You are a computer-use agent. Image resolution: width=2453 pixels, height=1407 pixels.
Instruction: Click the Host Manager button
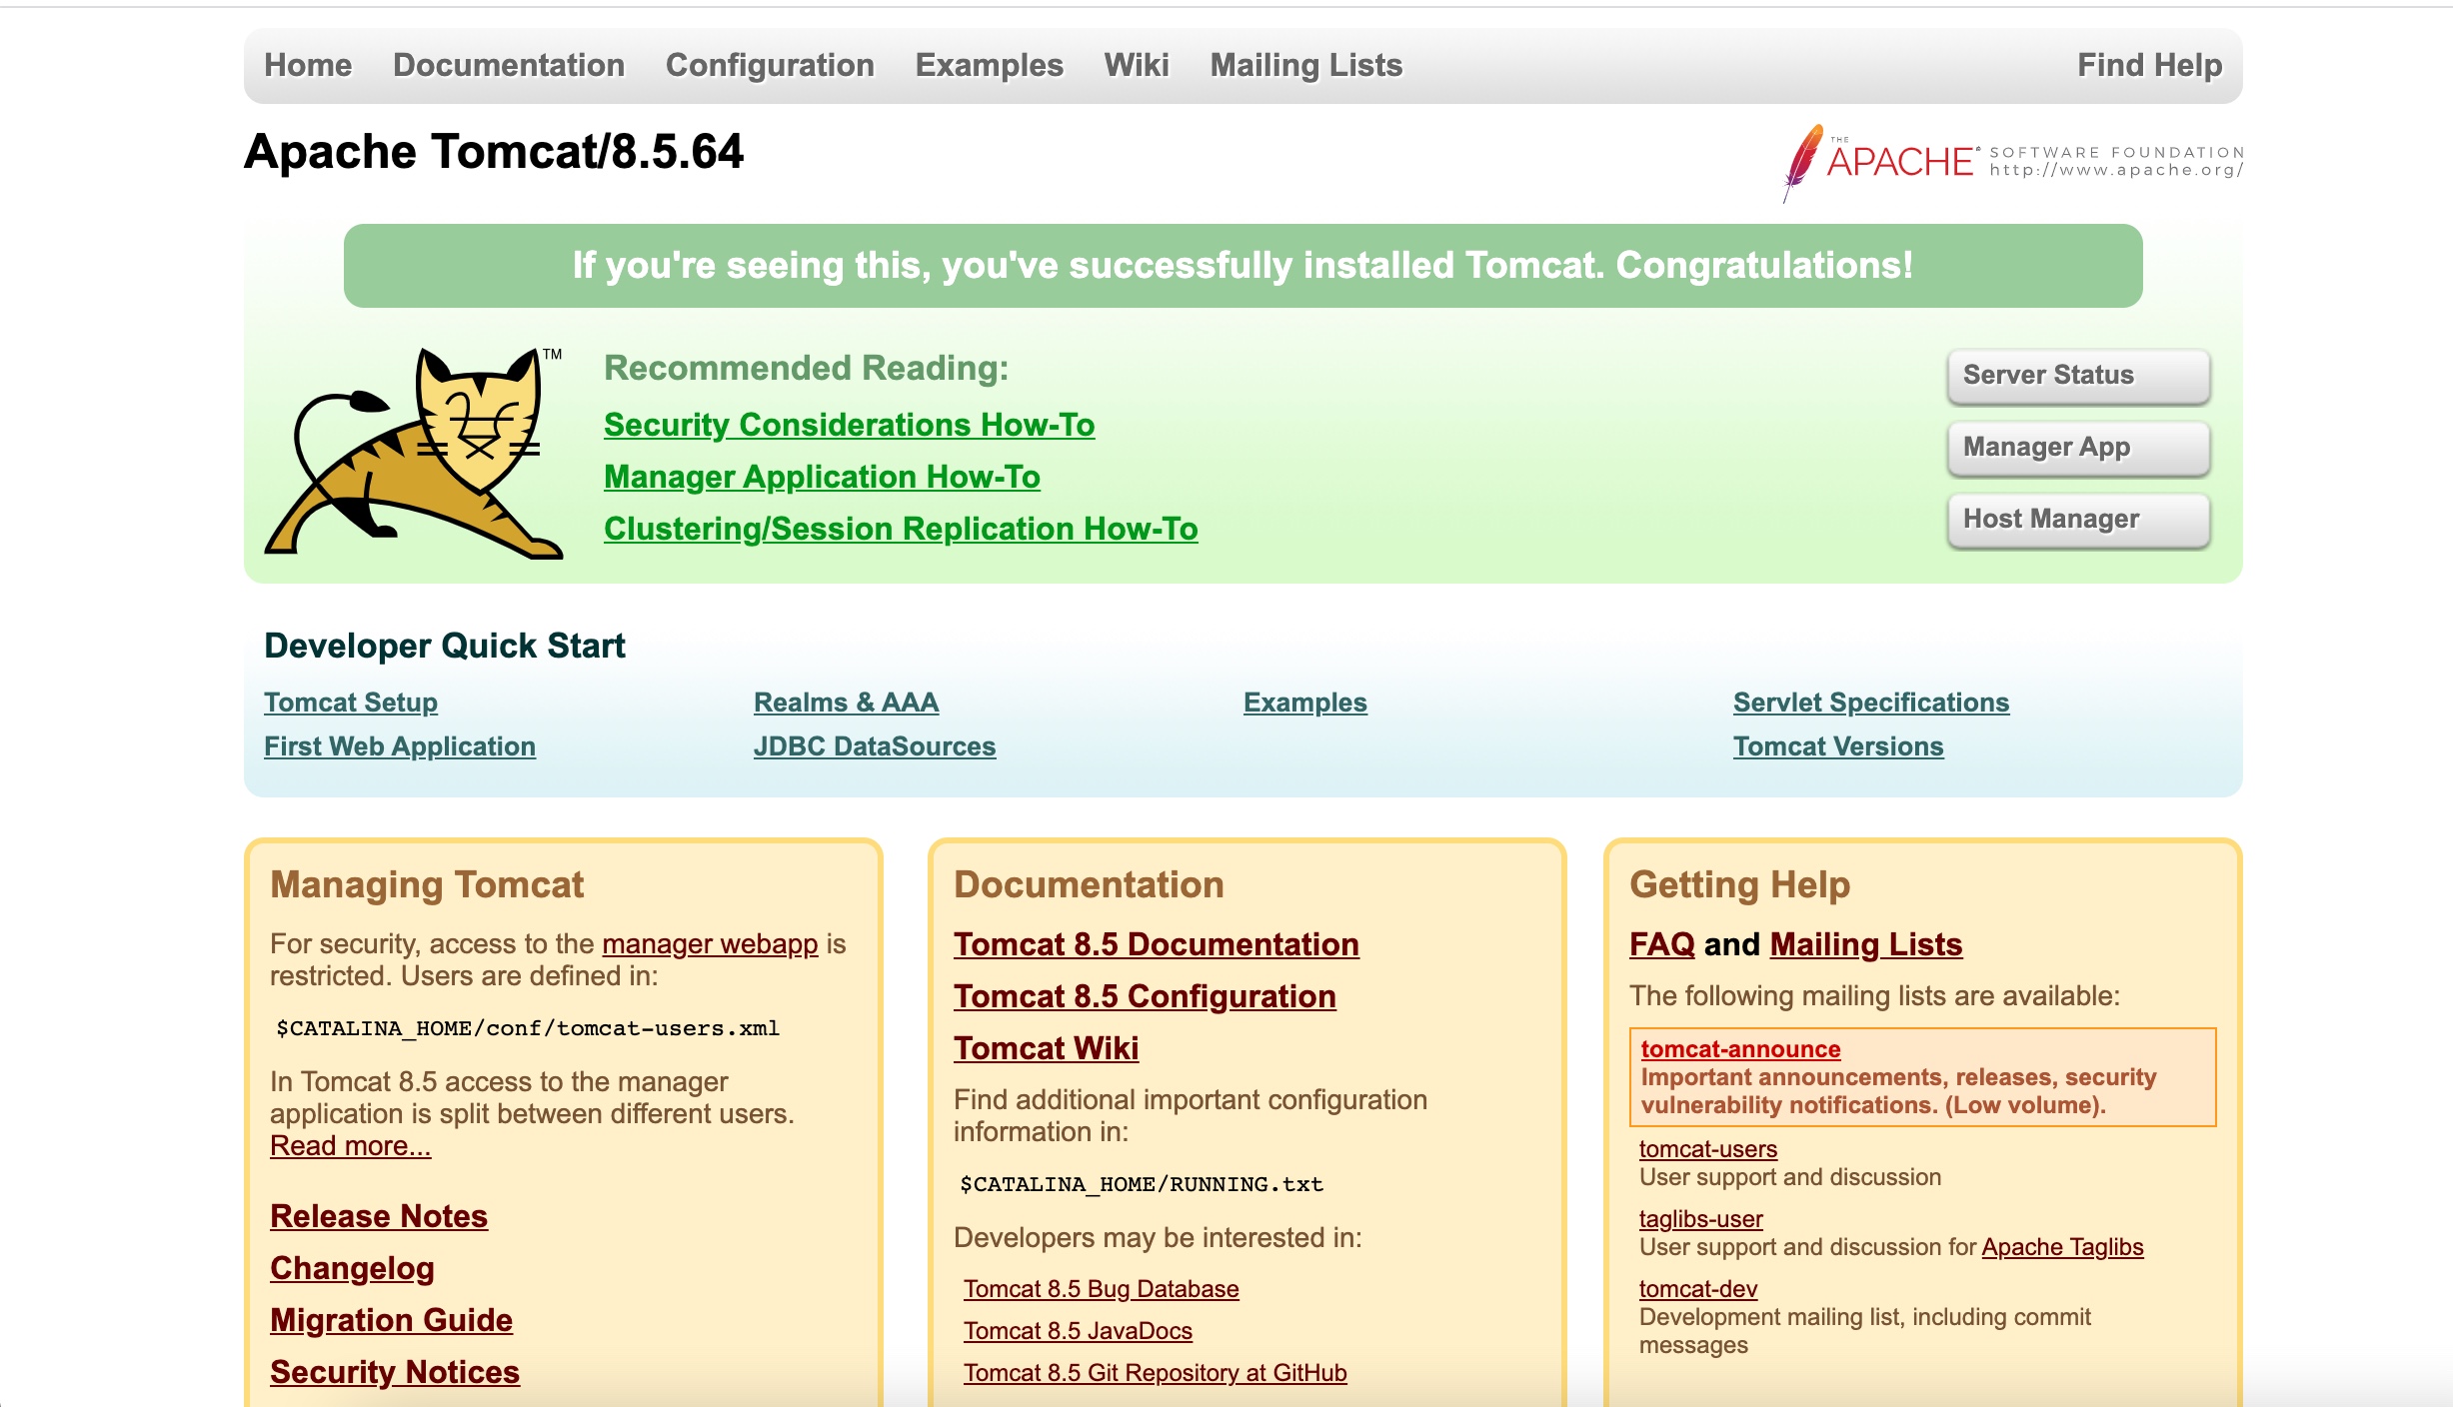point(2077,520)
